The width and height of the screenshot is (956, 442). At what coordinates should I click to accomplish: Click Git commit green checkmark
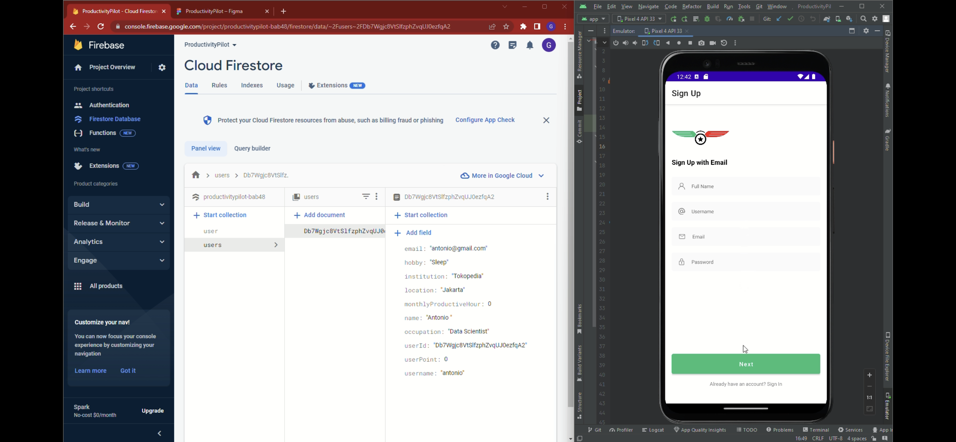click(x=790, y=19)
